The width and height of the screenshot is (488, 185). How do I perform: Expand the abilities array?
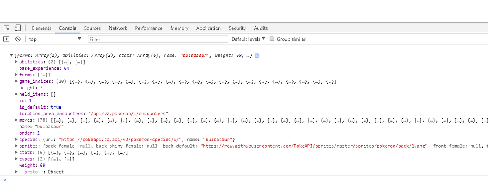(x=16, y=62)
